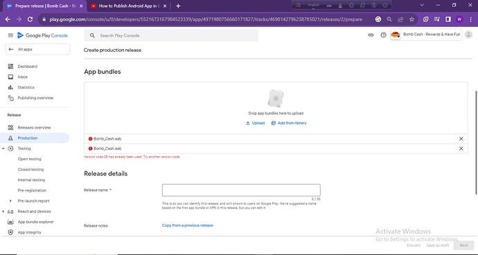This screenshot has width=478, height=255.
Task: Open the hamburger navigation menu
Action: (x=10, y=35)
